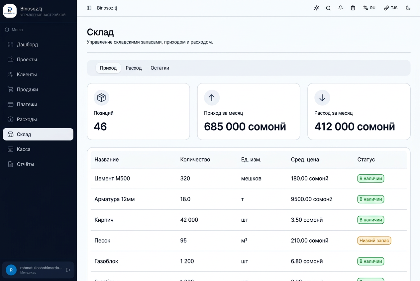420x281 pixels.
Task: Select the Приход tab
Action: coord(108,68)
